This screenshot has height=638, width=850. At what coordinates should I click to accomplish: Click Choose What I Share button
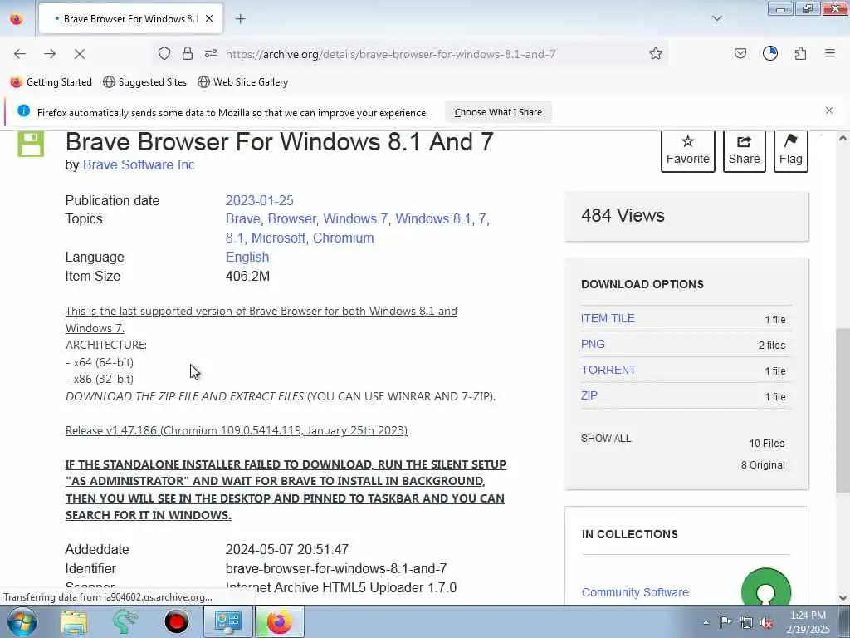498,112
